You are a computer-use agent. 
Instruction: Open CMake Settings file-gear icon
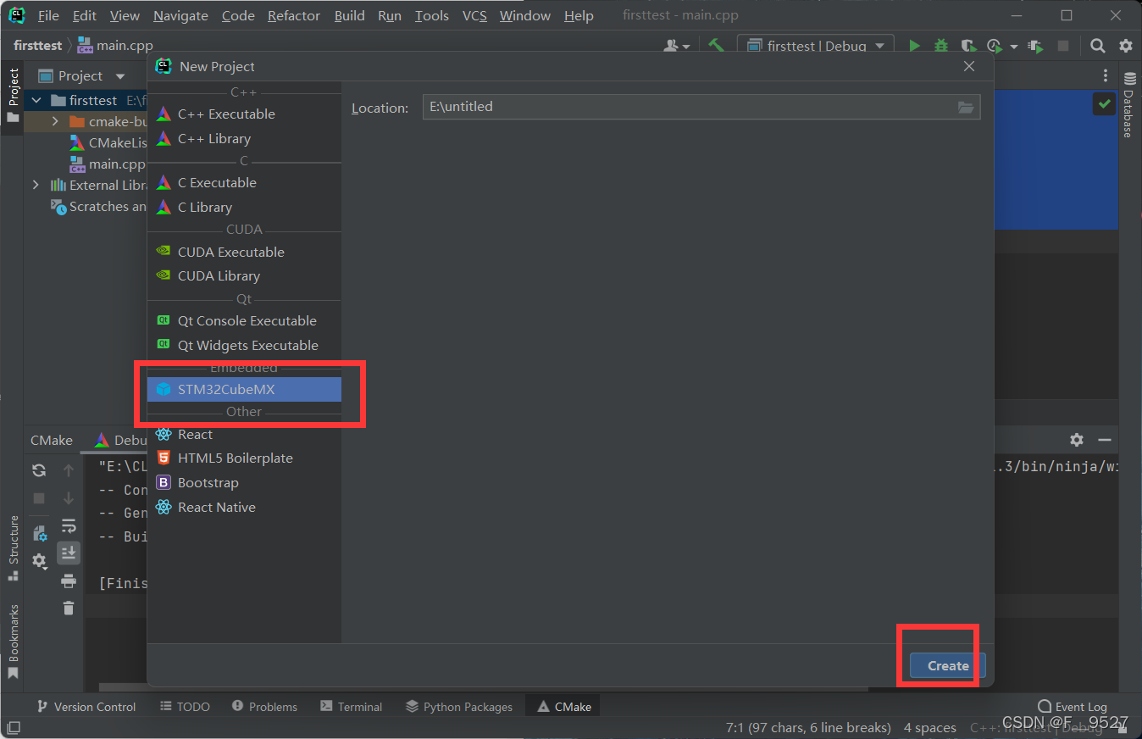[x=39, y=533]
